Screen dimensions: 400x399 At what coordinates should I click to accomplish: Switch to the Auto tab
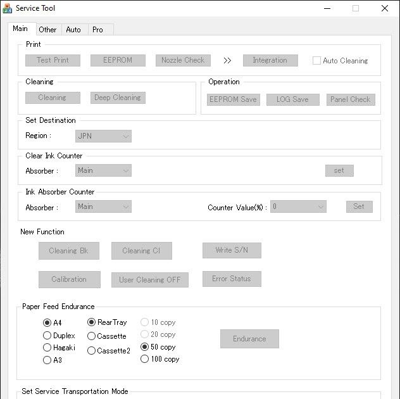[x=73, y=29]
